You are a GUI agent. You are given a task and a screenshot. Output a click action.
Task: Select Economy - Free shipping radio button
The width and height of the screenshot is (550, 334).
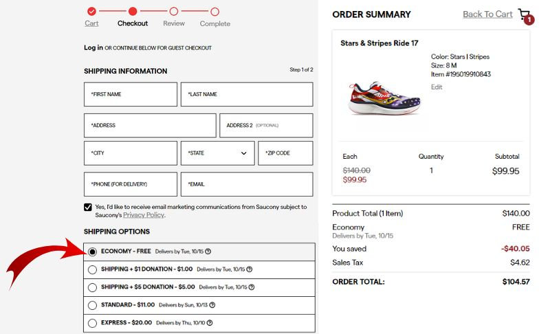tap(92, 252)
